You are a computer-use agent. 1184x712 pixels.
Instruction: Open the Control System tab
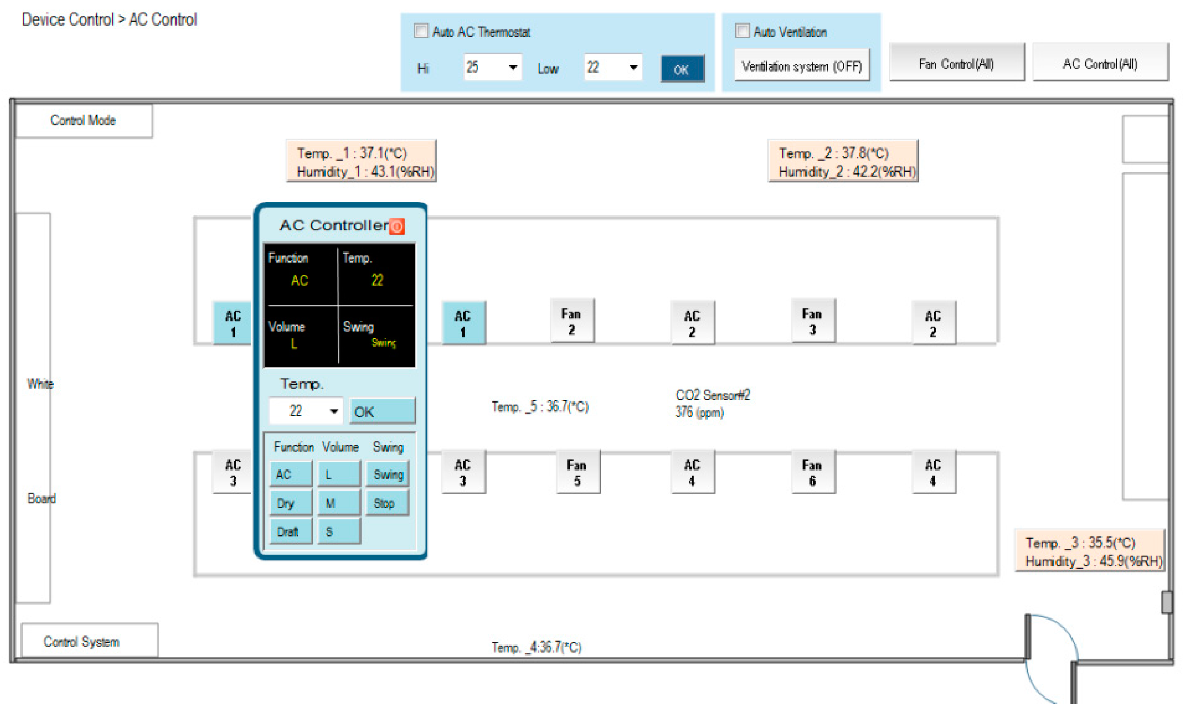pyautogui.click(x=82, y=641)
